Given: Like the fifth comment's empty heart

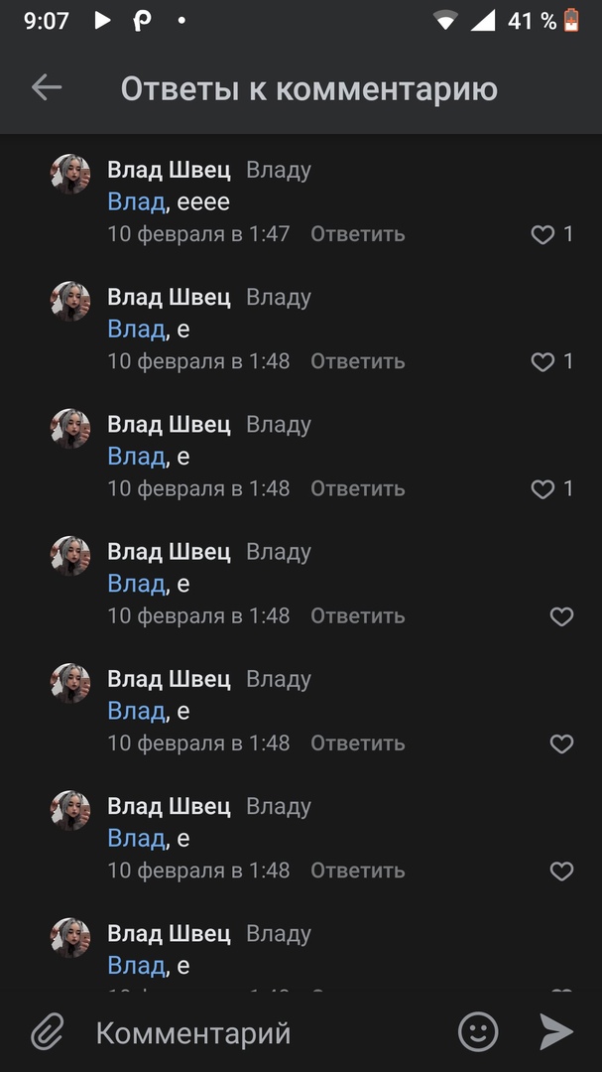Looking at the screenshot, I should click(561, 743).
